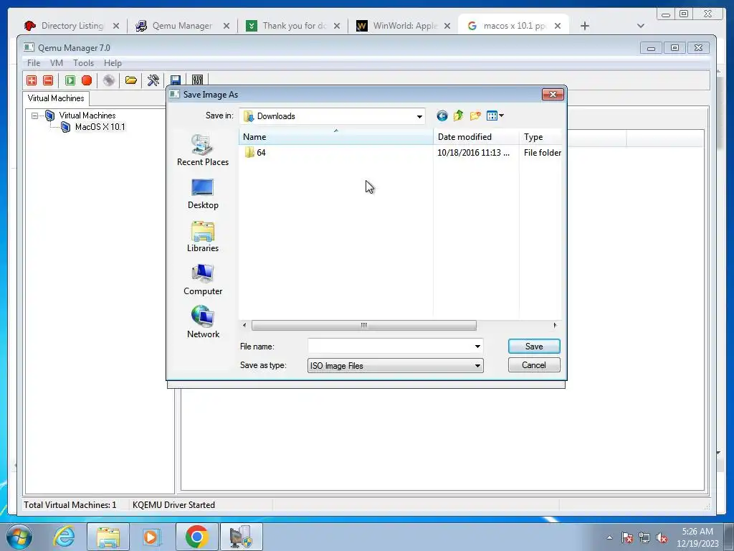The image size is (734, 551).
Task: Open a new Chrome tab
Action: (x=585, y=26)
